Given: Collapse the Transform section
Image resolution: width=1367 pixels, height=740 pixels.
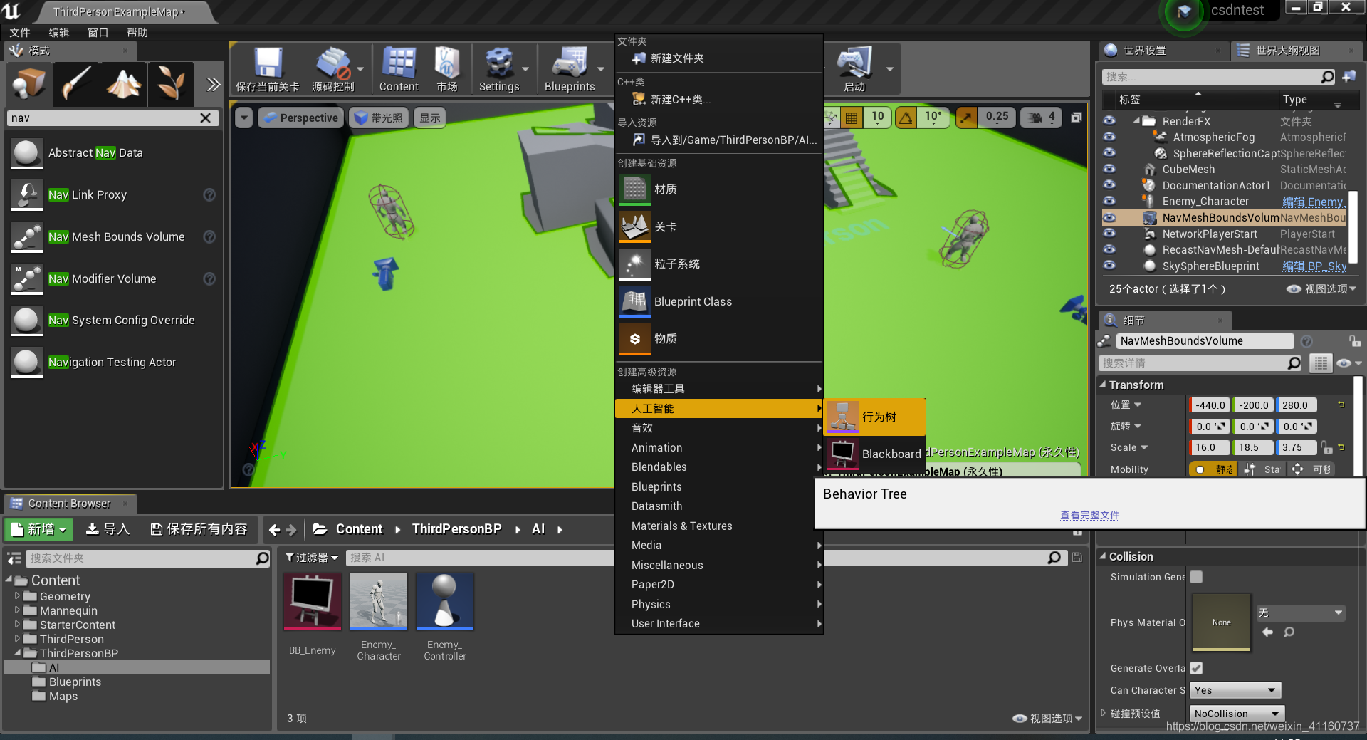Looking at the screenshot, I should pyautogui.click(x=1103, y=385).
